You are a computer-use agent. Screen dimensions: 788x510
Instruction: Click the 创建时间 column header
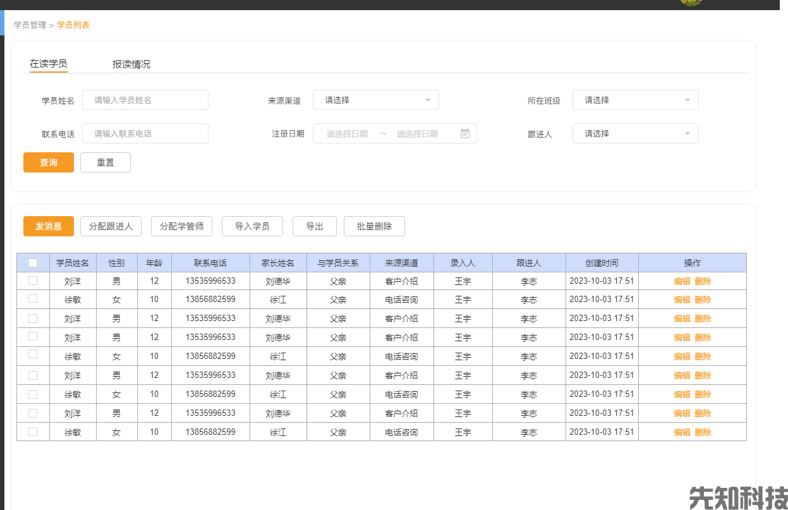(602, 263)
